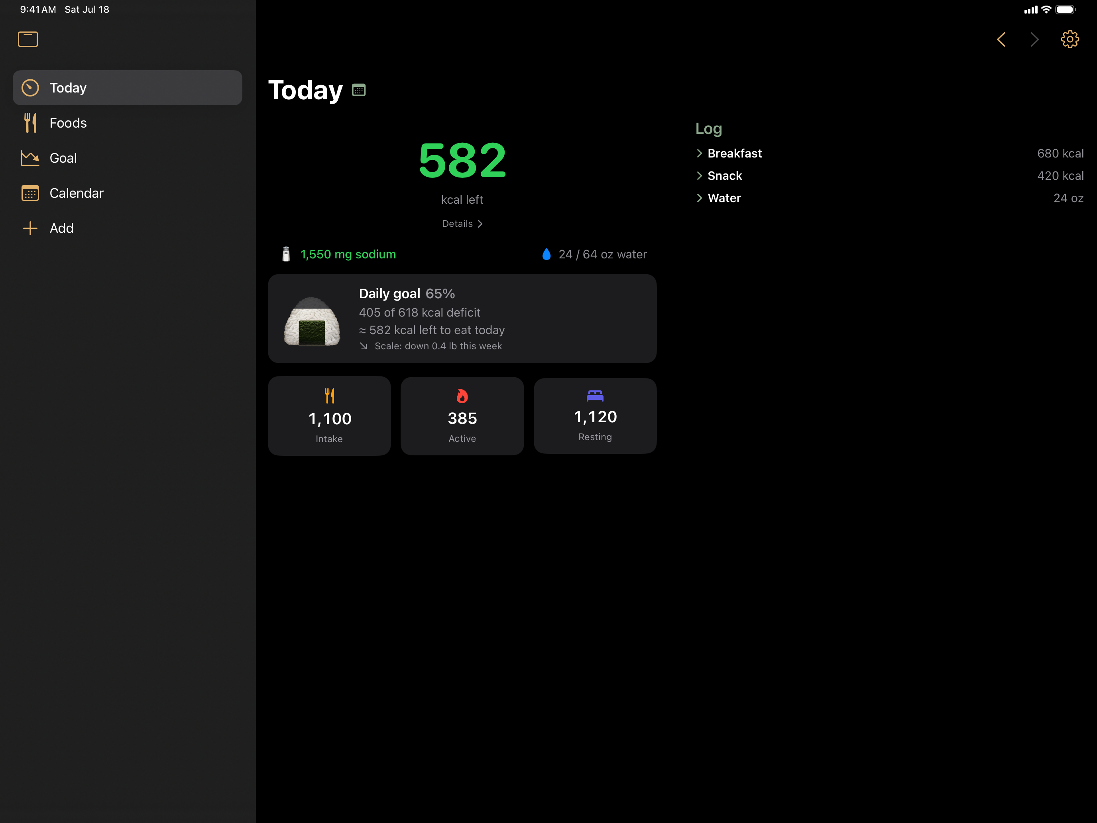Click the Goal chart sidebar icon
1097x823 pixels.
tap(30, 158)
